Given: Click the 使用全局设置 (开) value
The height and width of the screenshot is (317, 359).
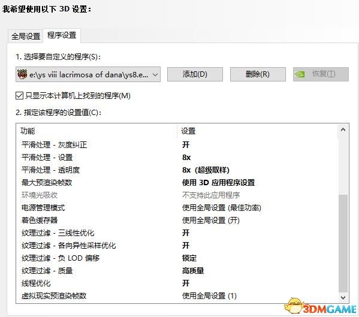Looking at the screenshot, I should click(x=211, y=221).
